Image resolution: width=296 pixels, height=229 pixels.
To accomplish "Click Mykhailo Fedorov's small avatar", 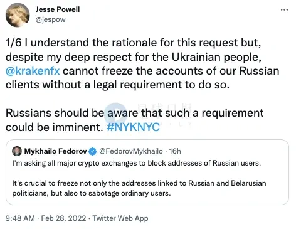I will (17, 151).
